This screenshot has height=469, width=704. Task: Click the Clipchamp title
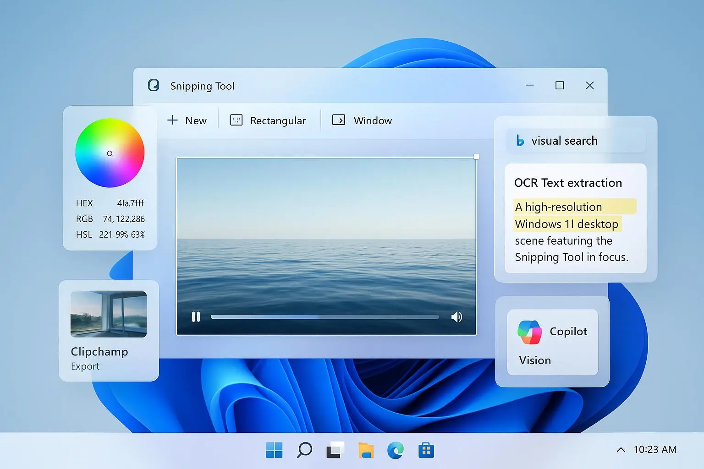[x=99, y=352]
